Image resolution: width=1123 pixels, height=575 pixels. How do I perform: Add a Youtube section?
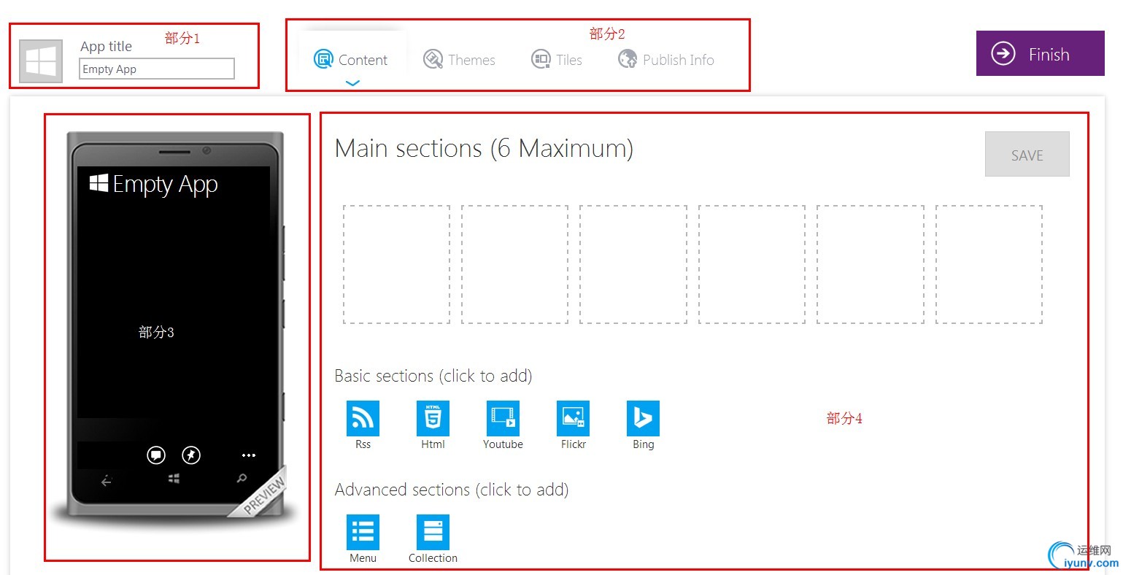[503, 418]
